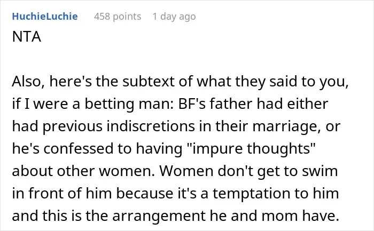374x231 pixels.
Task: Click the words 'in front of him'
Action: (x=62, y=193)
